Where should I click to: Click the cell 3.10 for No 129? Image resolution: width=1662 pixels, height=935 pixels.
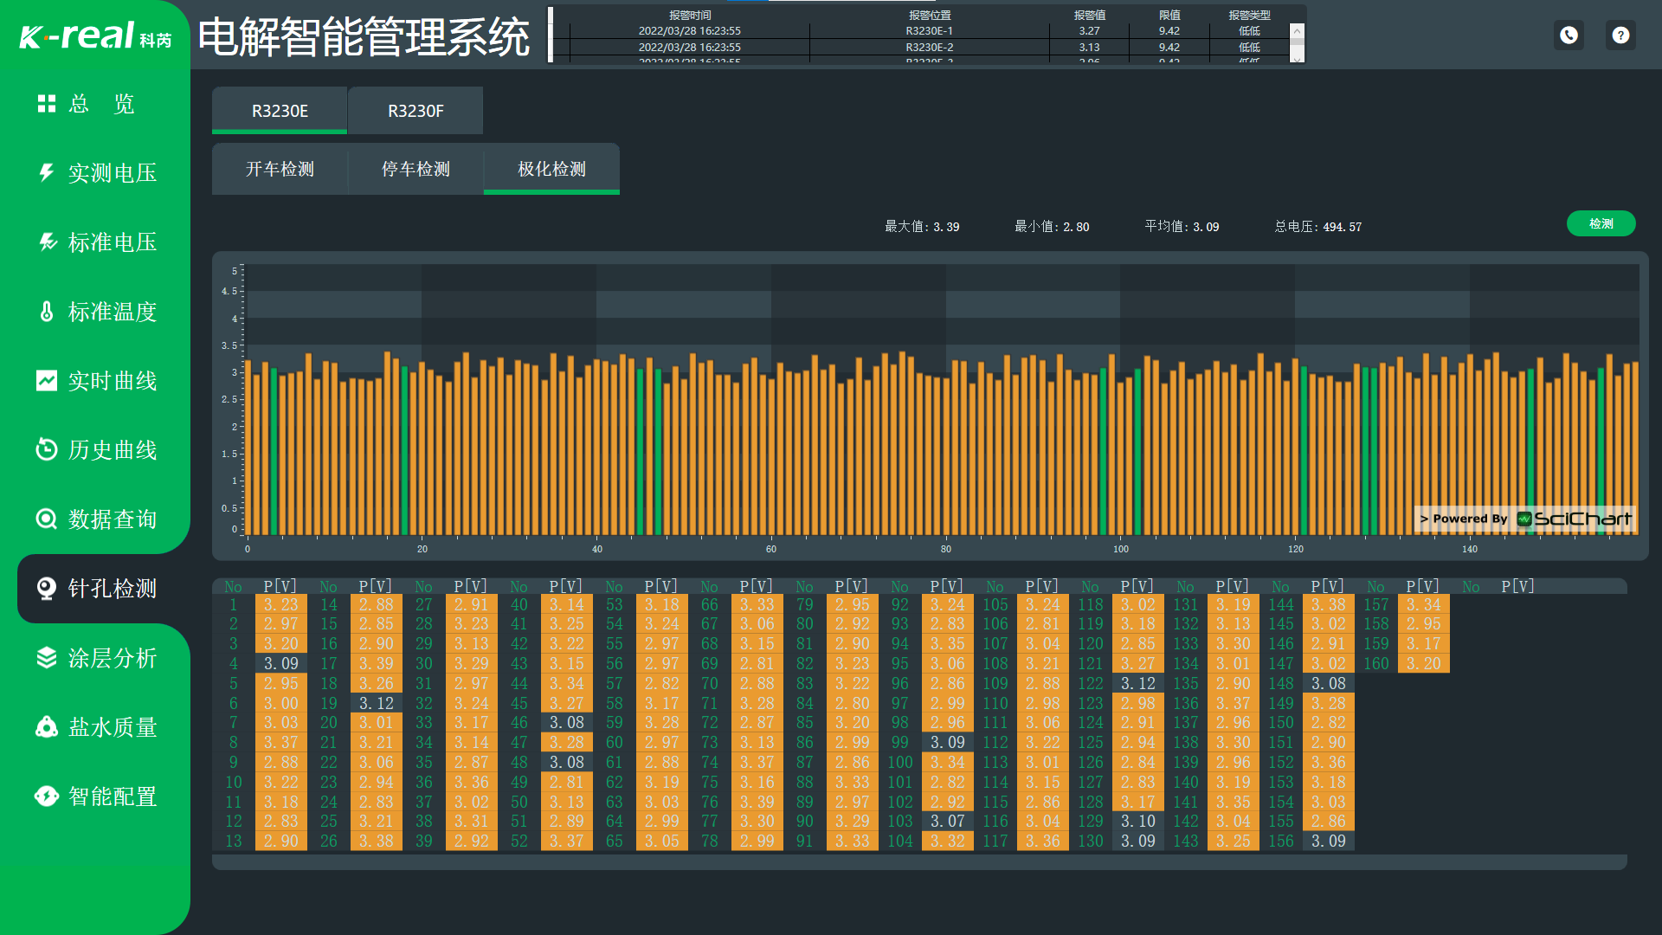(1138, 822)
